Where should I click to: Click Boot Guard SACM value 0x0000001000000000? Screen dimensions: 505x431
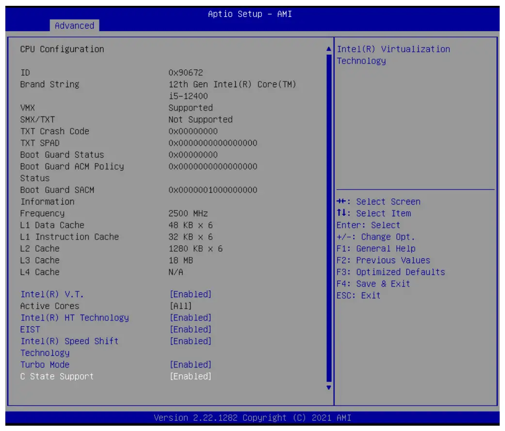tap(212, 190)
